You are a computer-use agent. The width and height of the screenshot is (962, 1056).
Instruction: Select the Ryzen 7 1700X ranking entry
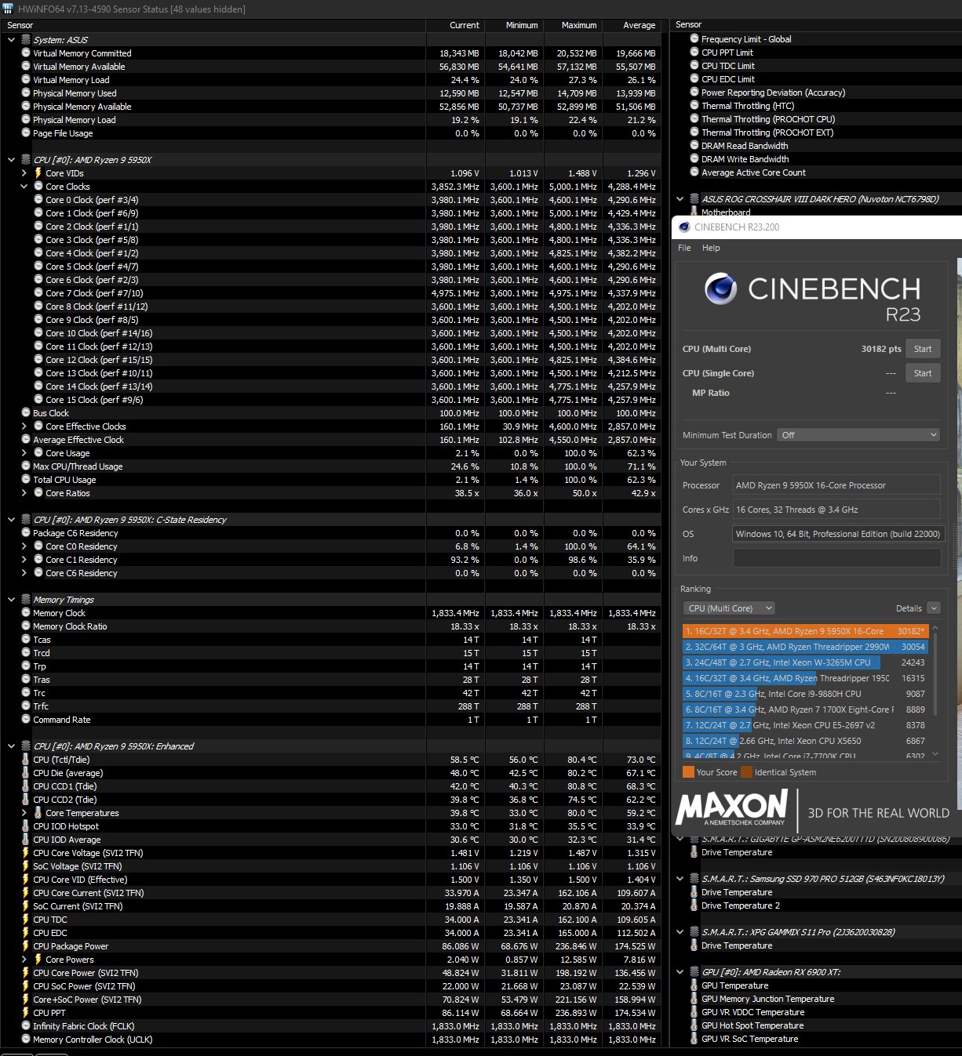pos(806,709)
